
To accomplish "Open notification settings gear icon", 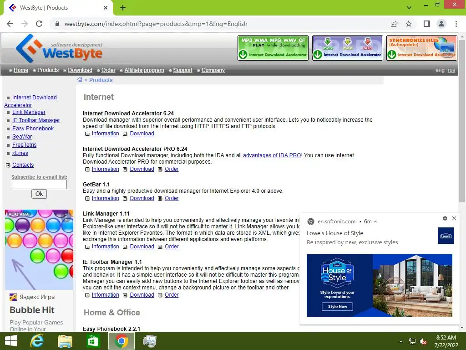I will pyautogui.click(x=445, y=218).
